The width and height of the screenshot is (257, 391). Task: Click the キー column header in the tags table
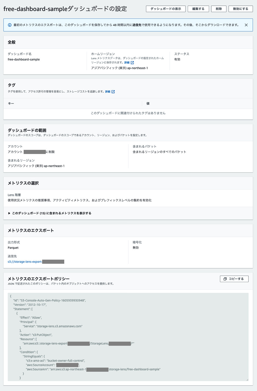pyautogui.click(x=10, y=104)
